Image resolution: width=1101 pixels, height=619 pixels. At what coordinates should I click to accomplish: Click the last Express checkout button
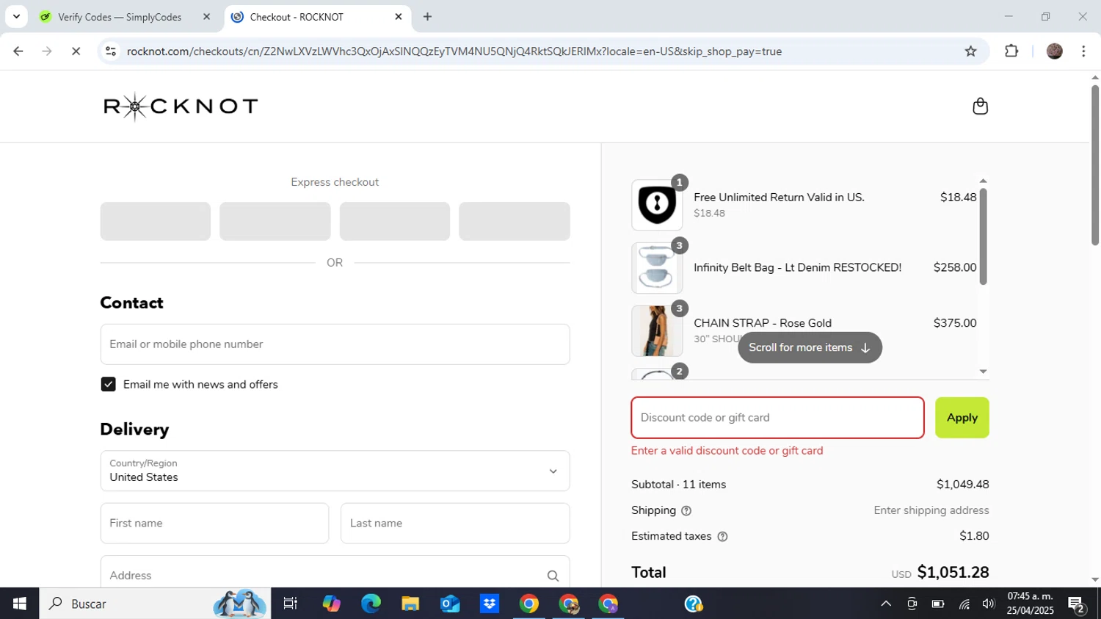tap(514, 221)
